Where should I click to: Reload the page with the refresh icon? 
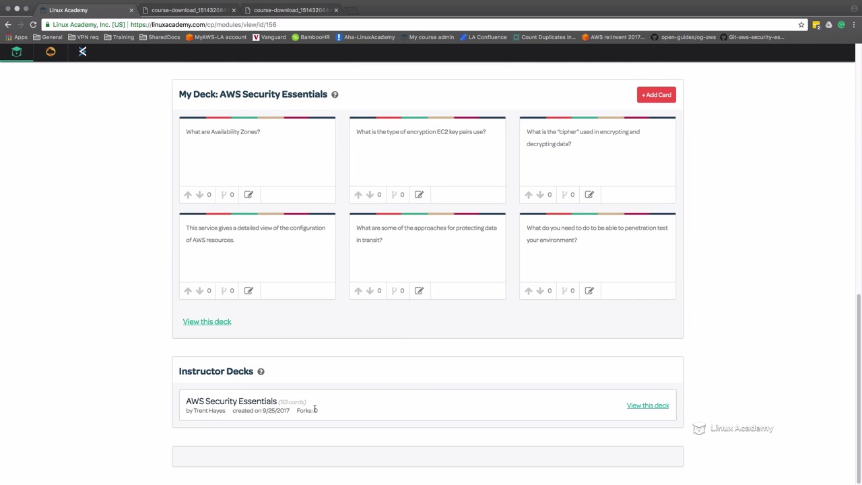pos(33,24)
